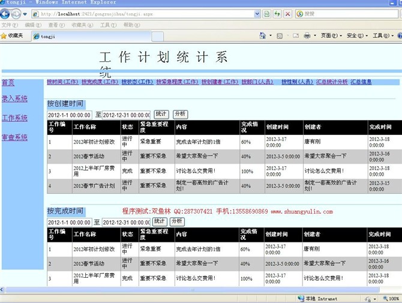
Task: Click 2012春节广告计划 cell in first table
Action: [97, 186]
